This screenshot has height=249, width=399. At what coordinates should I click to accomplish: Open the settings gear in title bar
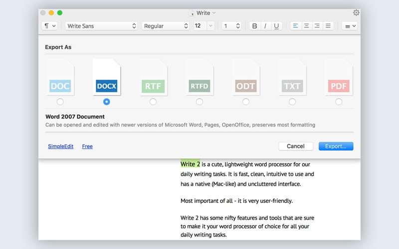(x=356, y=13)
